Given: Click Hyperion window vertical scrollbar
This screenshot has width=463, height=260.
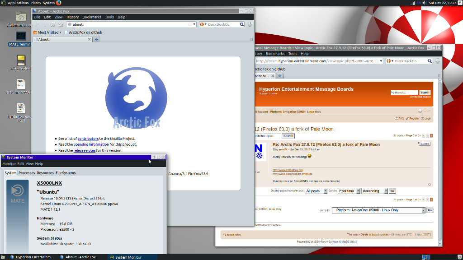Looking at the screenshot, I should coord(440,162).
